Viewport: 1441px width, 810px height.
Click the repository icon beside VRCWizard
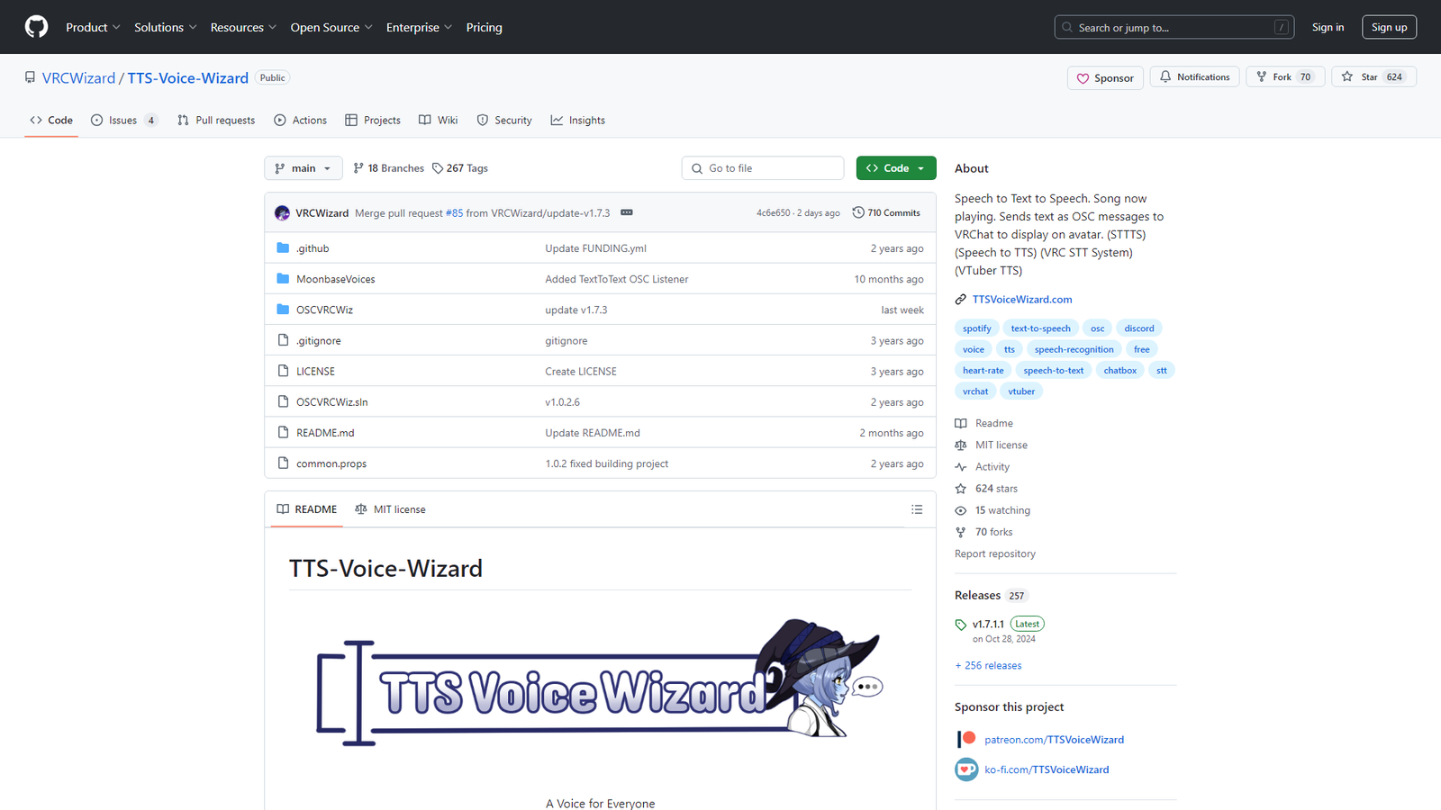[30, 77]
